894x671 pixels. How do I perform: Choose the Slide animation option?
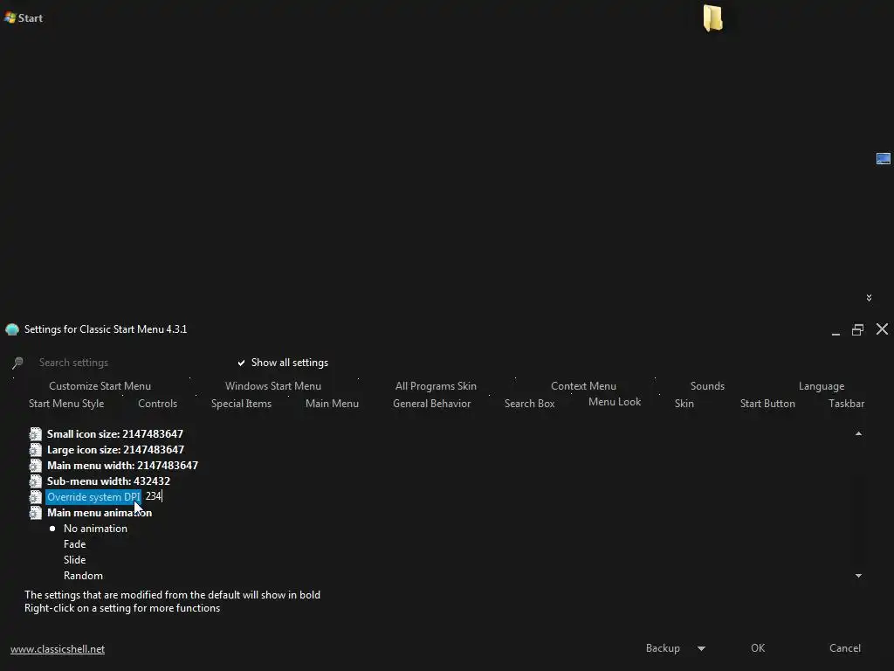tap(75, 560)
